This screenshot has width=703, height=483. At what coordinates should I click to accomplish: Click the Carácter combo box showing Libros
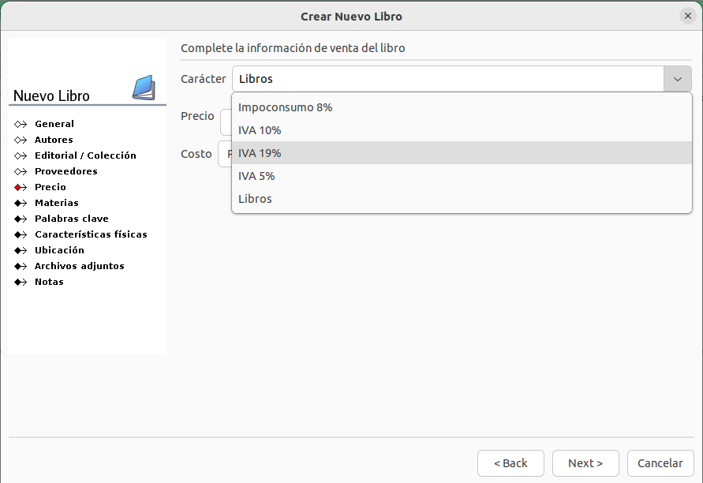click(x=447, y=79)
